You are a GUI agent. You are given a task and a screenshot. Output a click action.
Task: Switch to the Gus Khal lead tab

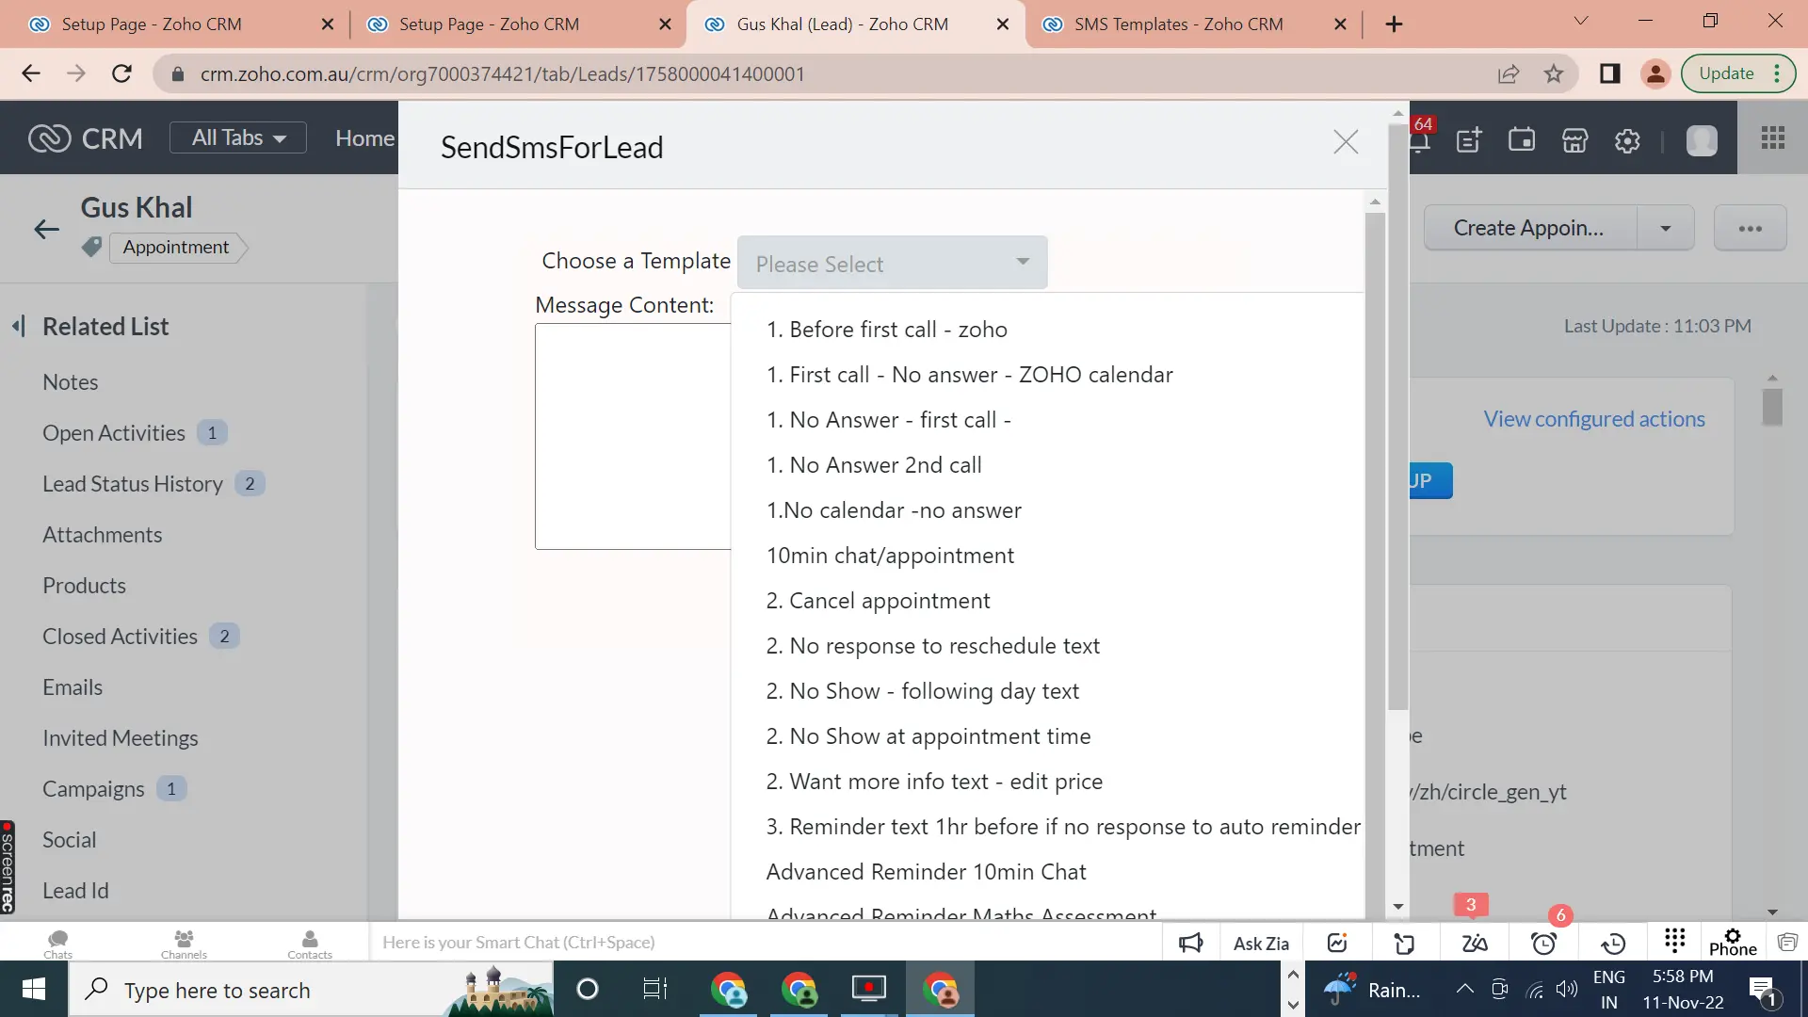838,24
